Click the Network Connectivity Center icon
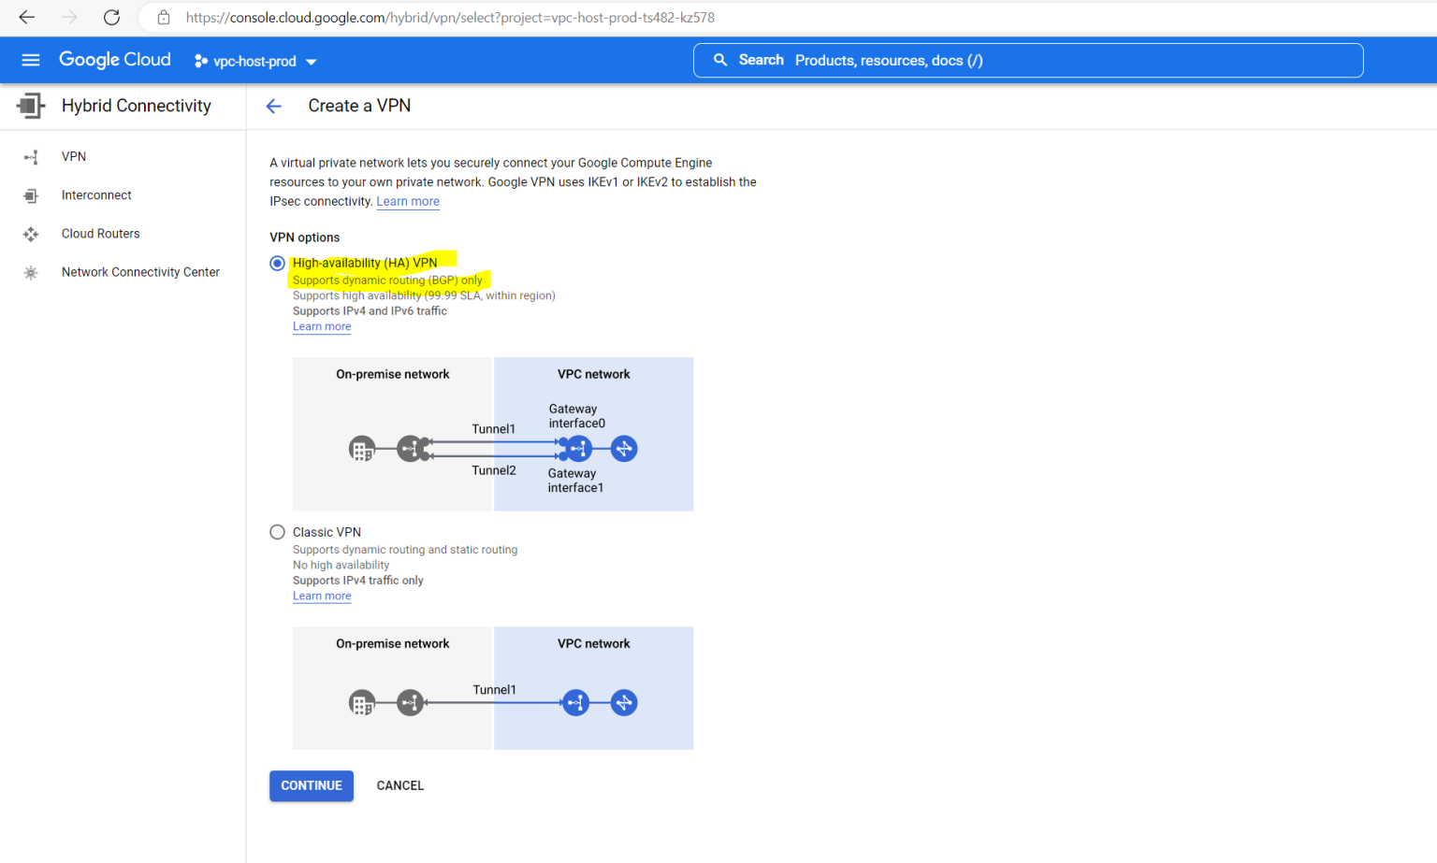 tap(31, 271)
